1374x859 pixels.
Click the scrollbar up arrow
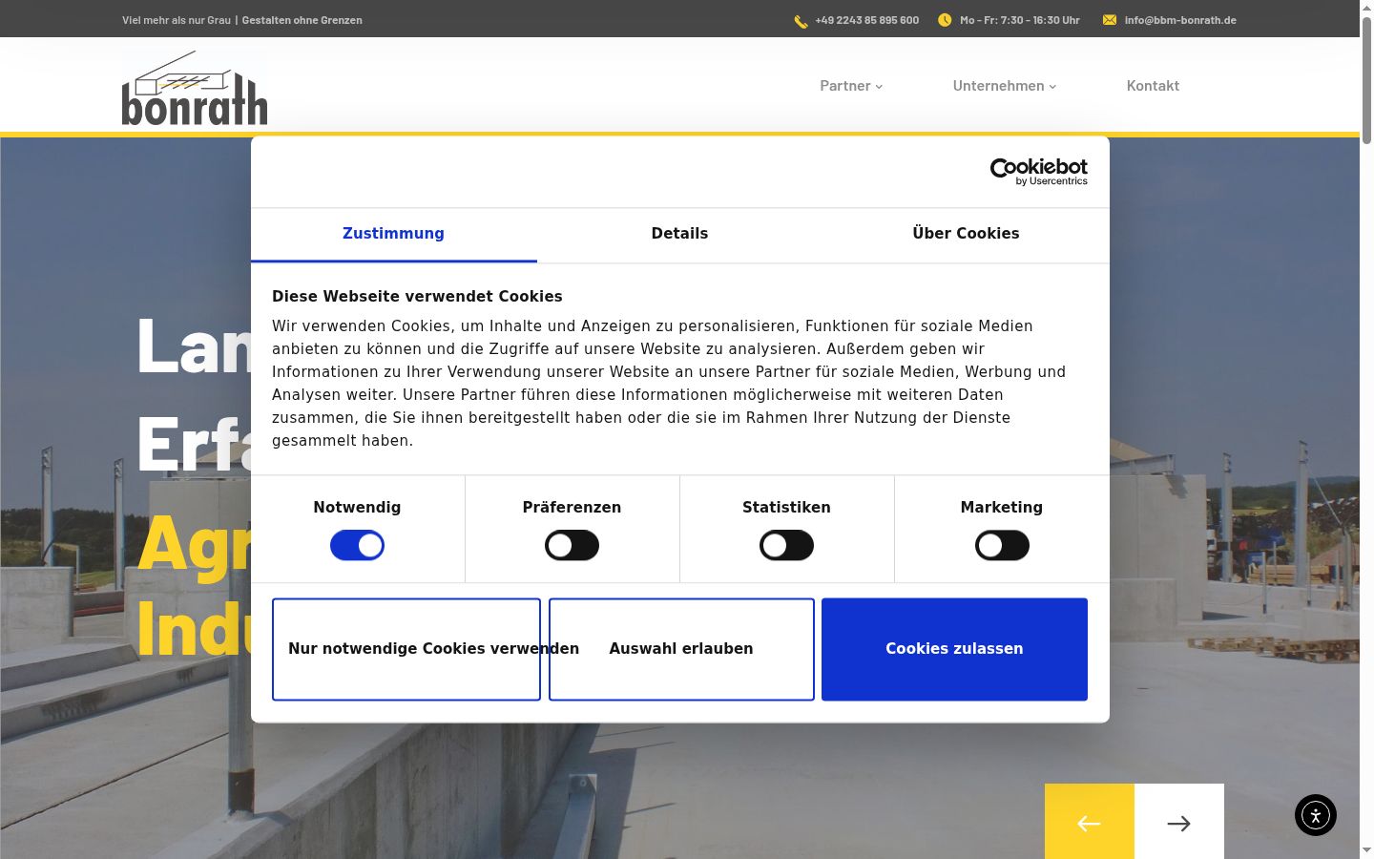click(1366, 8)
